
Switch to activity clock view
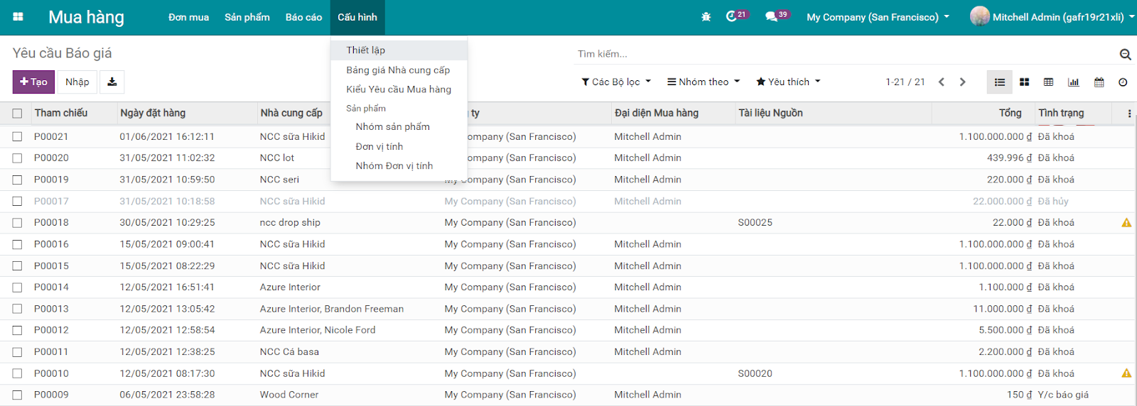(1123, 82)
